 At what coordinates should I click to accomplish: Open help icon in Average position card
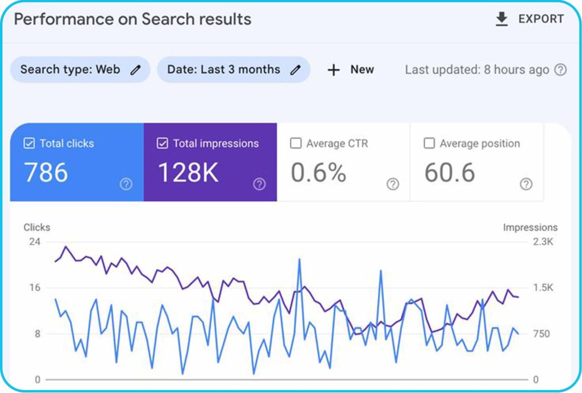click(526, 184)
